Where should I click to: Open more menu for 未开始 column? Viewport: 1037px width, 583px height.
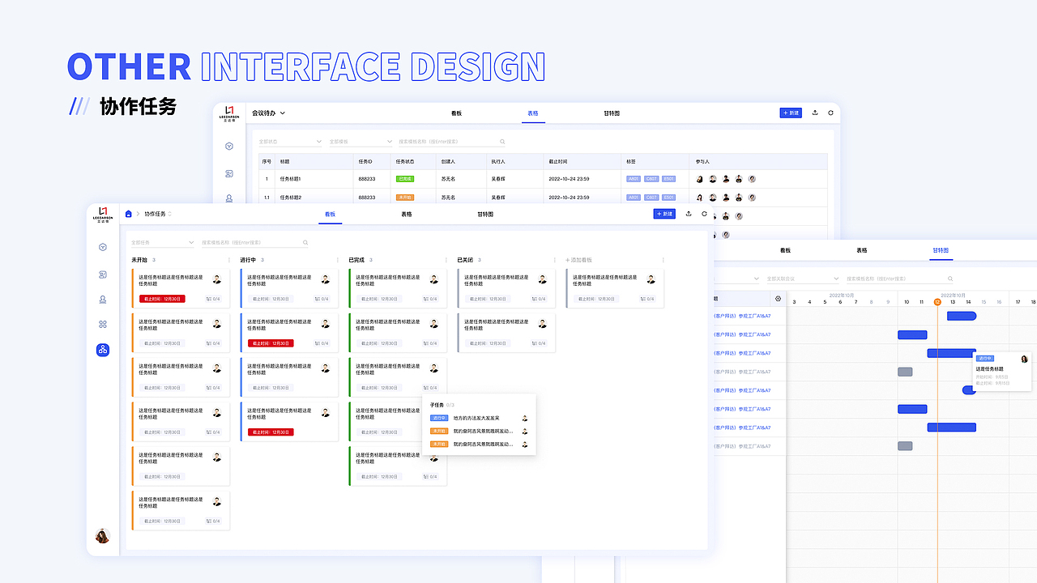(x=228, y=260)
